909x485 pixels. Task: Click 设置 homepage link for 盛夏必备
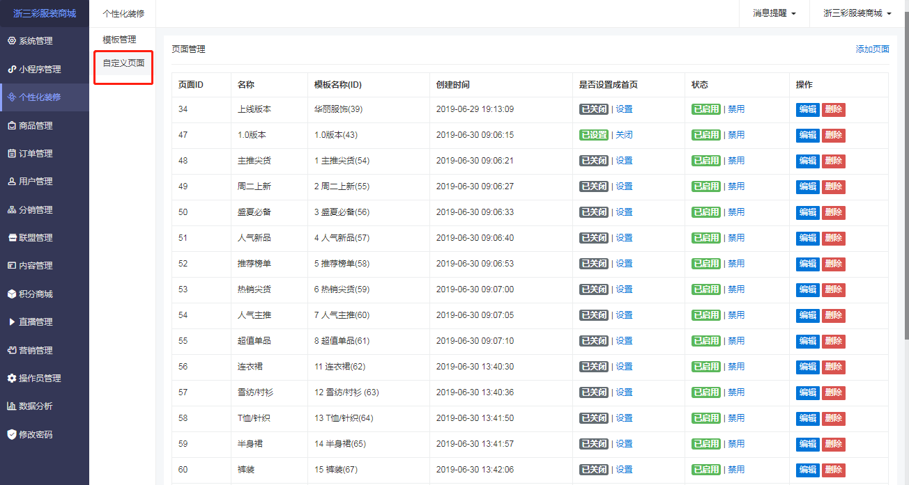(x=624, y=212)
